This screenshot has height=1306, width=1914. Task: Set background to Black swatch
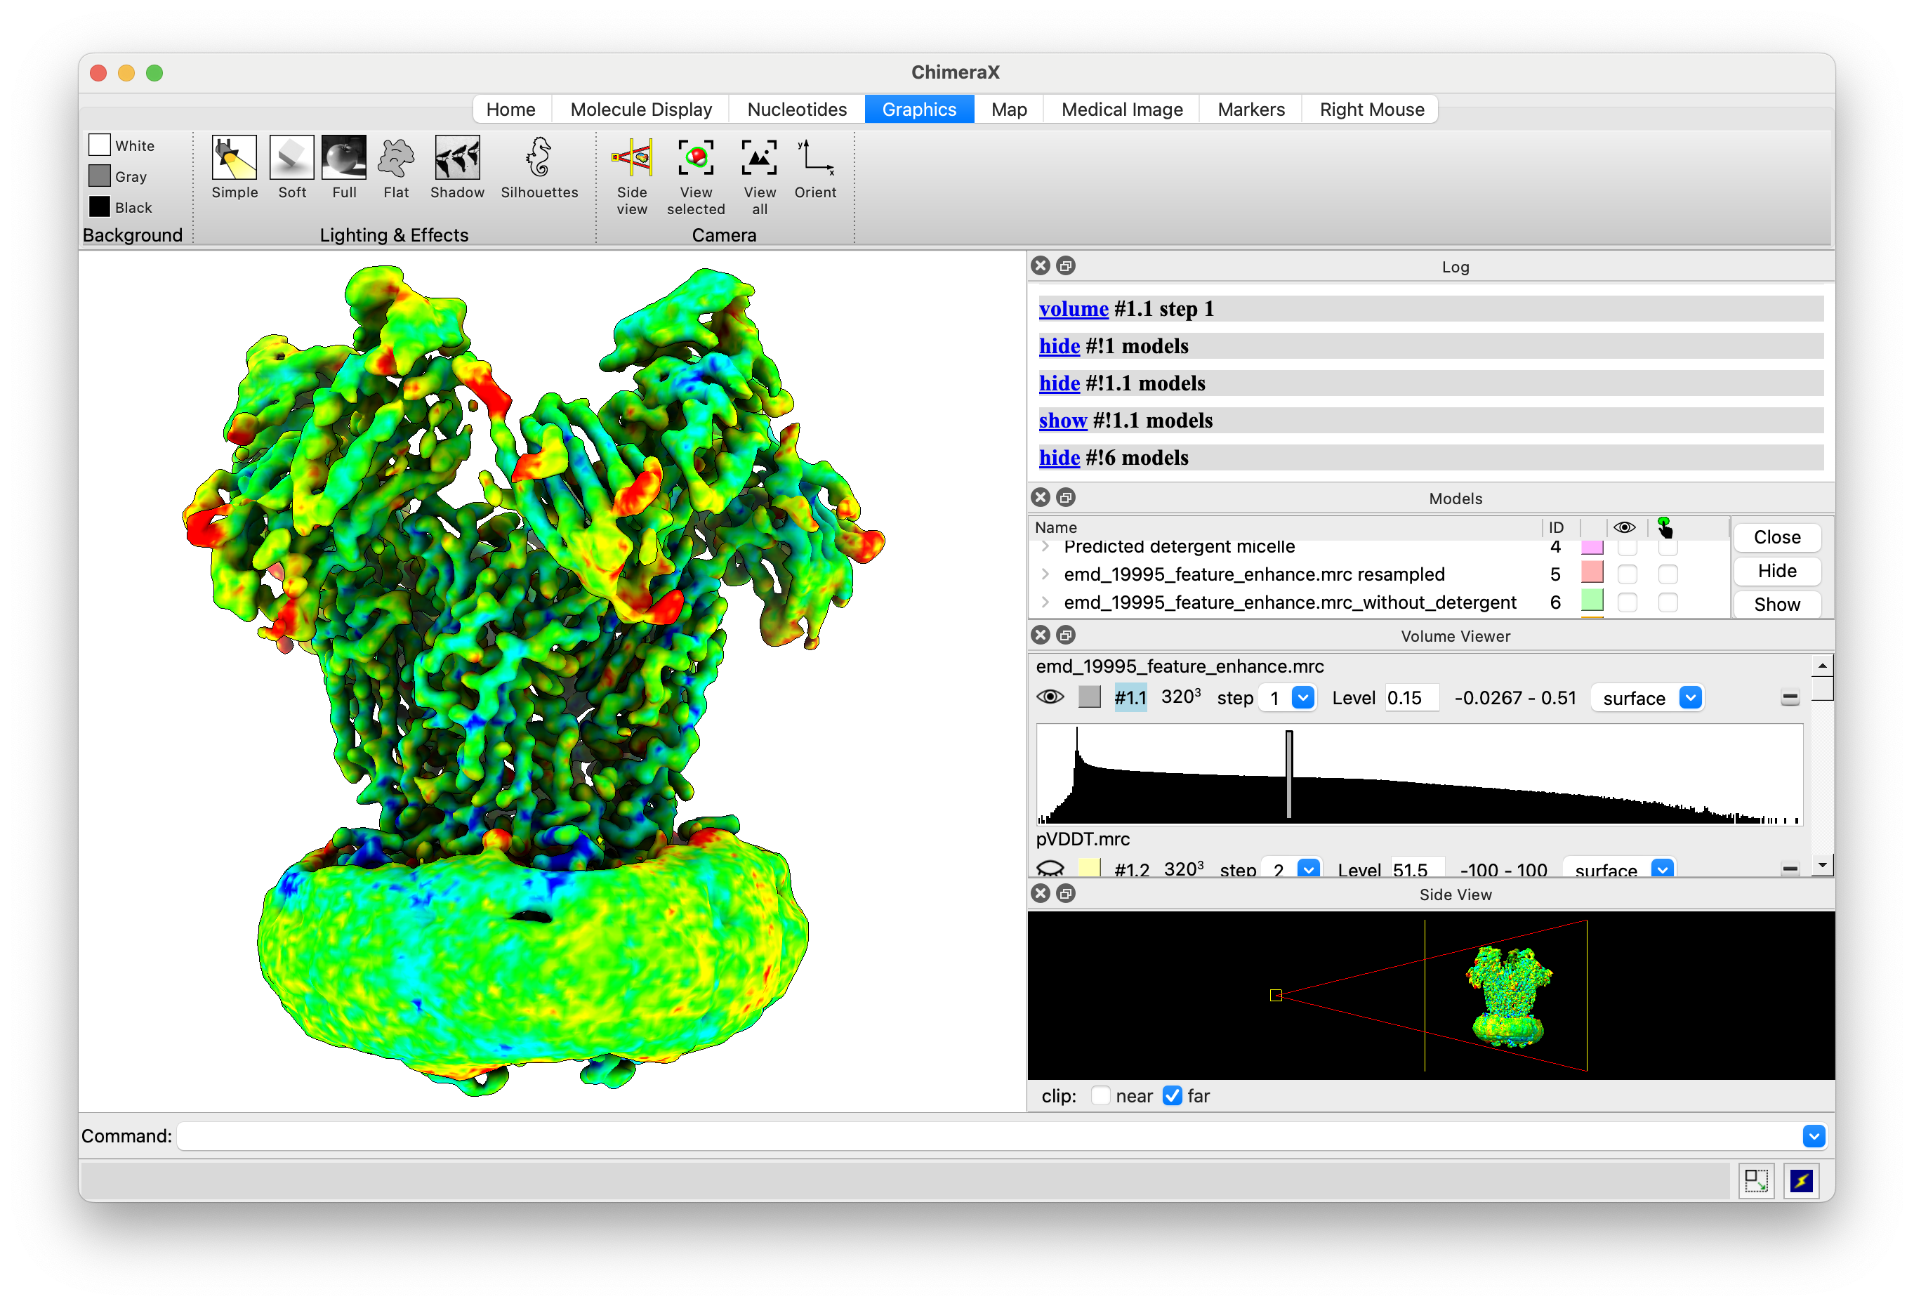pos(100,208)
